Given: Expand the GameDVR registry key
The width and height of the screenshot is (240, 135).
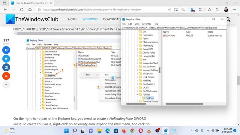Looking at the screenshot, I should coord(138,49).
